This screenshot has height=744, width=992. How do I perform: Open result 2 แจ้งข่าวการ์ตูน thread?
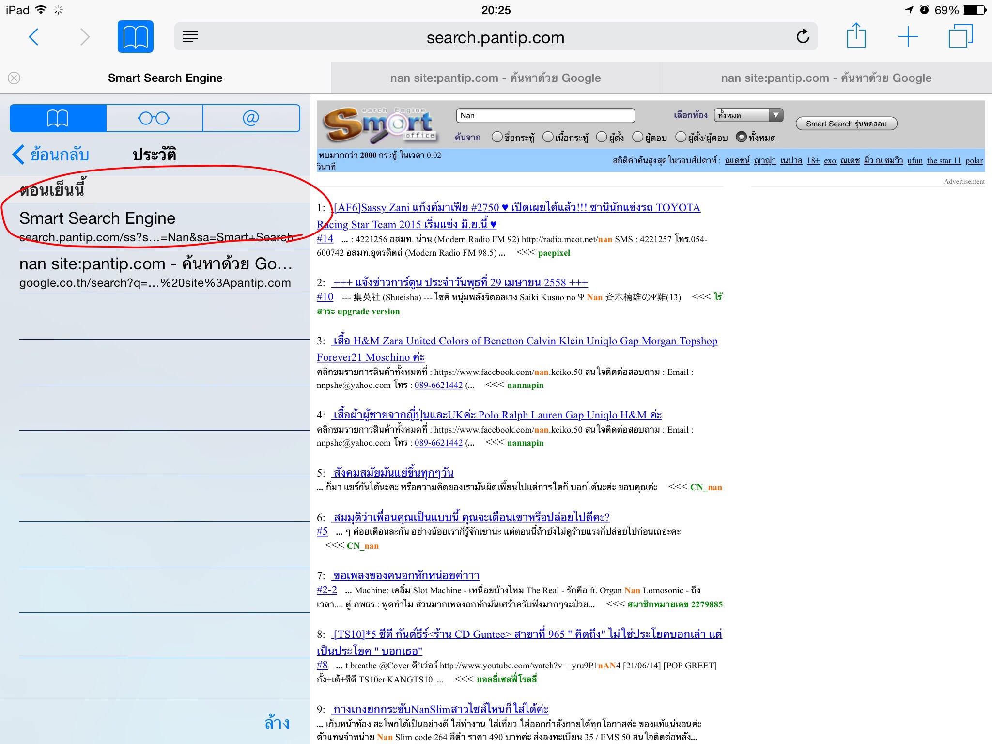(x=460, y=282)
